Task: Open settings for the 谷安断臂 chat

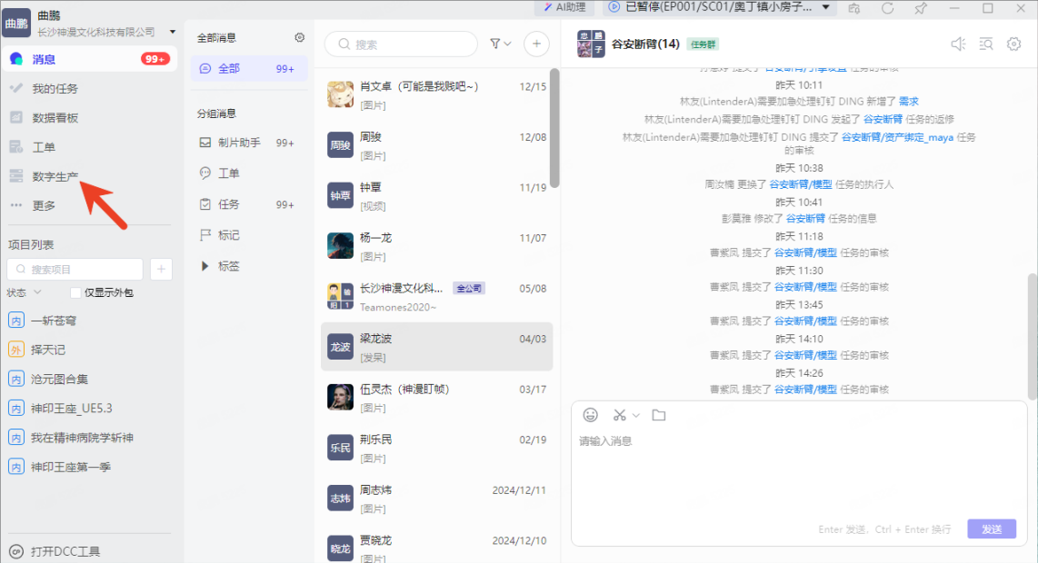Action: tap(1014, 44)
